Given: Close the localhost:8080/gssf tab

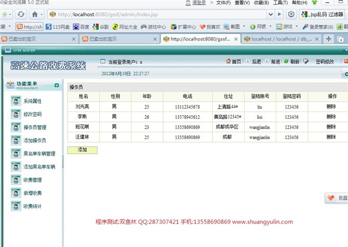Looking at the screenshot, I should (x=236, y=39).
